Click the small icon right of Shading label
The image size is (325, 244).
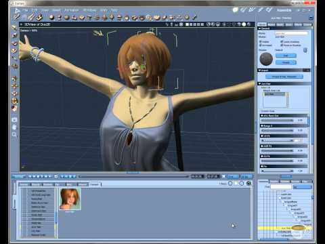[x=305, y=50]
